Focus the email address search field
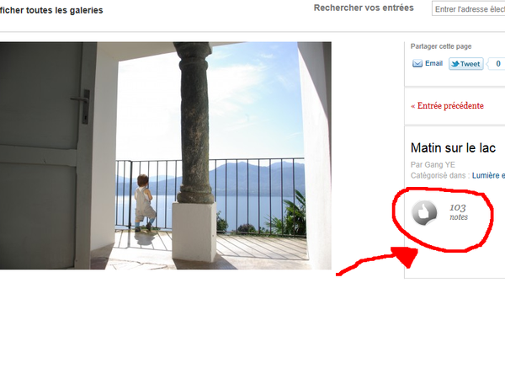505x379 pixels. pos(468,9)
